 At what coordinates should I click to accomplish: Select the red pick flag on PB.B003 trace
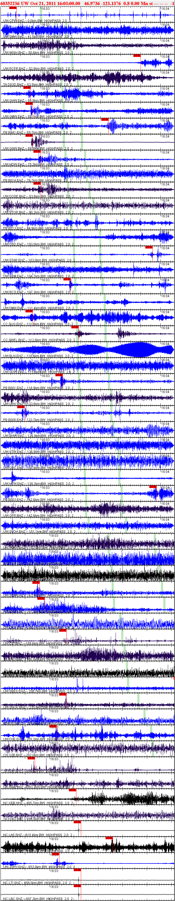(153, 487)
